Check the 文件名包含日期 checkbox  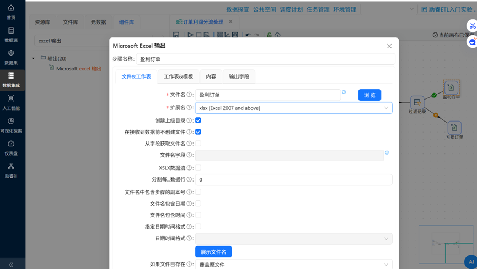pos(198,204)
